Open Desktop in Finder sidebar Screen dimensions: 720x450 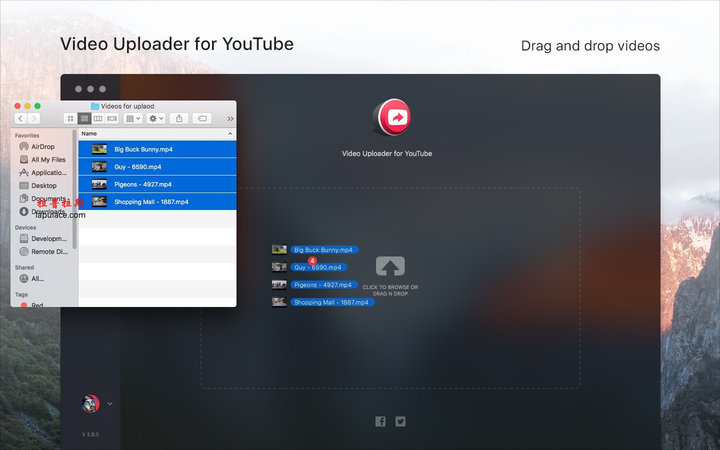tap(43, 185)
